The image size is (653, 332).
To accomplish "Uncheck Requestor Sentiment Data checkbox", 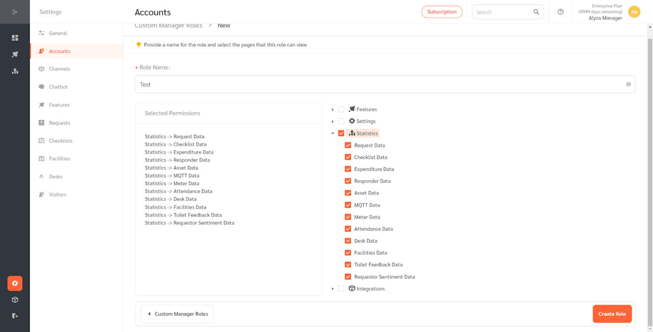I will [348, 276].
